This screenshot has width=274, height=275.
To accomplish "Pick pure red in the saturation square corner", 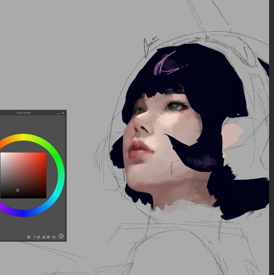I will click(x=46, y=153).
